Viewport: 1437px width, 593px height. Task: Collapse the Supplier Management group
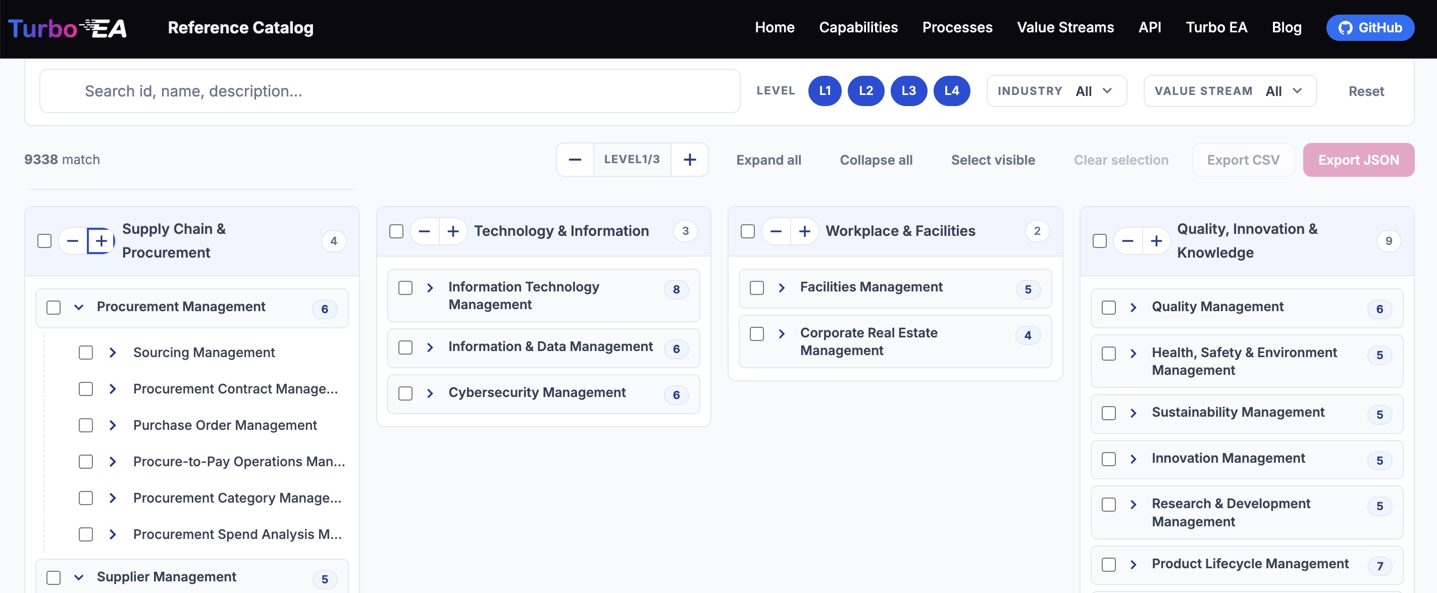[x=79, y=577]
